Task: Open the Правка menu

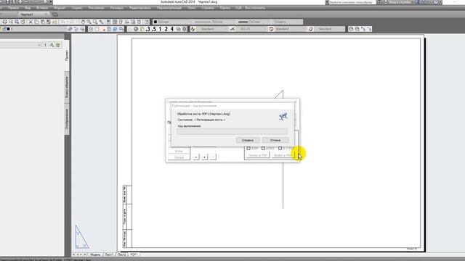Action: pyautogui.click(x=13, y=8)
